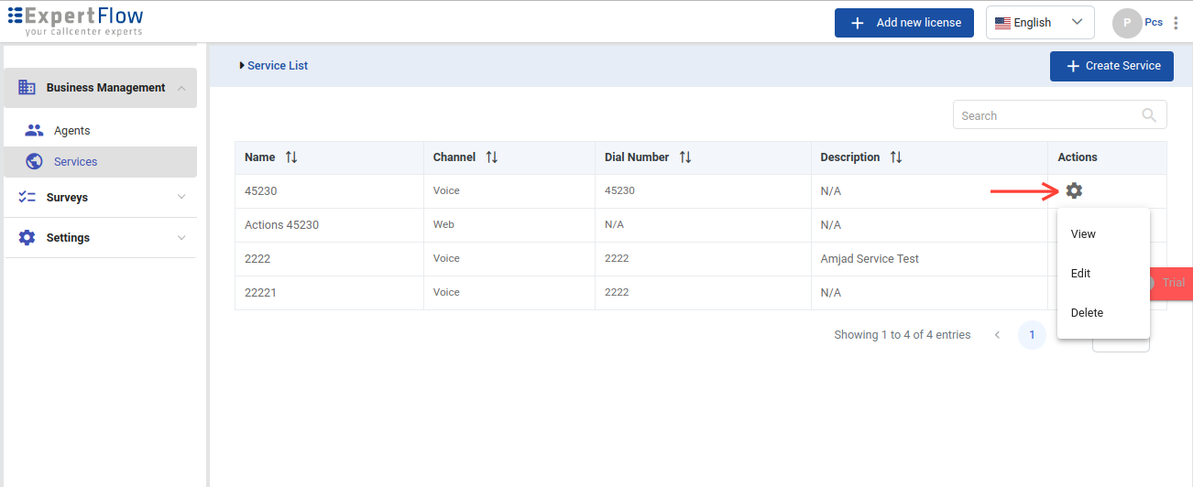Sort by Channel column arrows
The height and width of the screenshot is (487, 1193).
[x=492, y=157]
